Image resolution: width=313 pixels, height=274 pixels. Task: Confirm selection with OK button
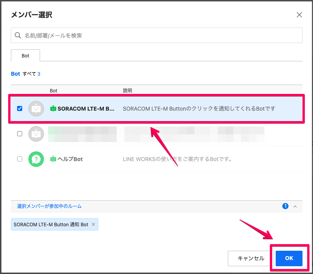pos(289,258)
